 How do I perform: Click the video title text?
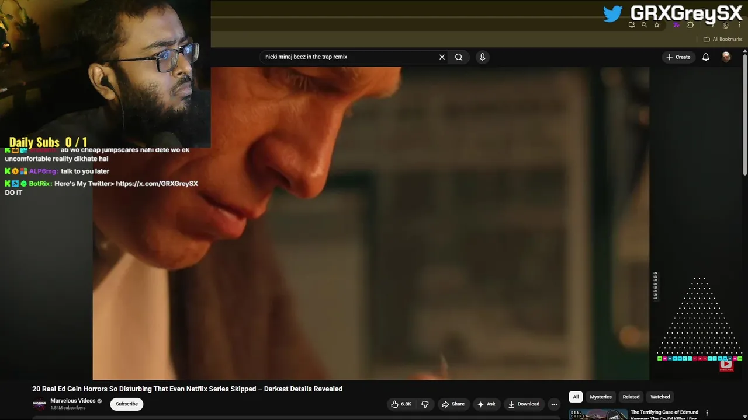(187, 388)
